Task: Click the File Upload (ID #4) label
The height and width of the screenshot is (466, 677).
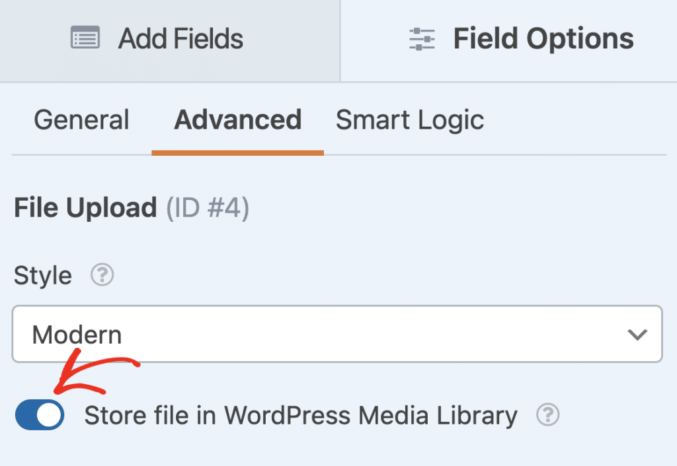Action: (x=131, y=207)
